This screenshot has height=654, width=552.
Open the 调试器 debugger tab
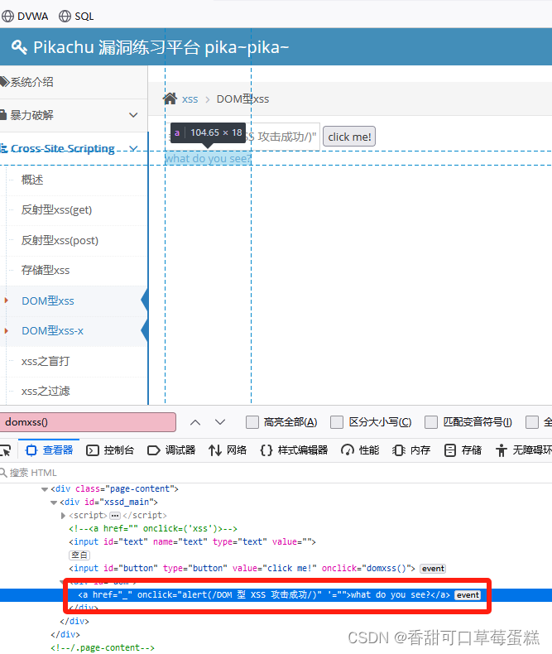click(x=171, y=450)
